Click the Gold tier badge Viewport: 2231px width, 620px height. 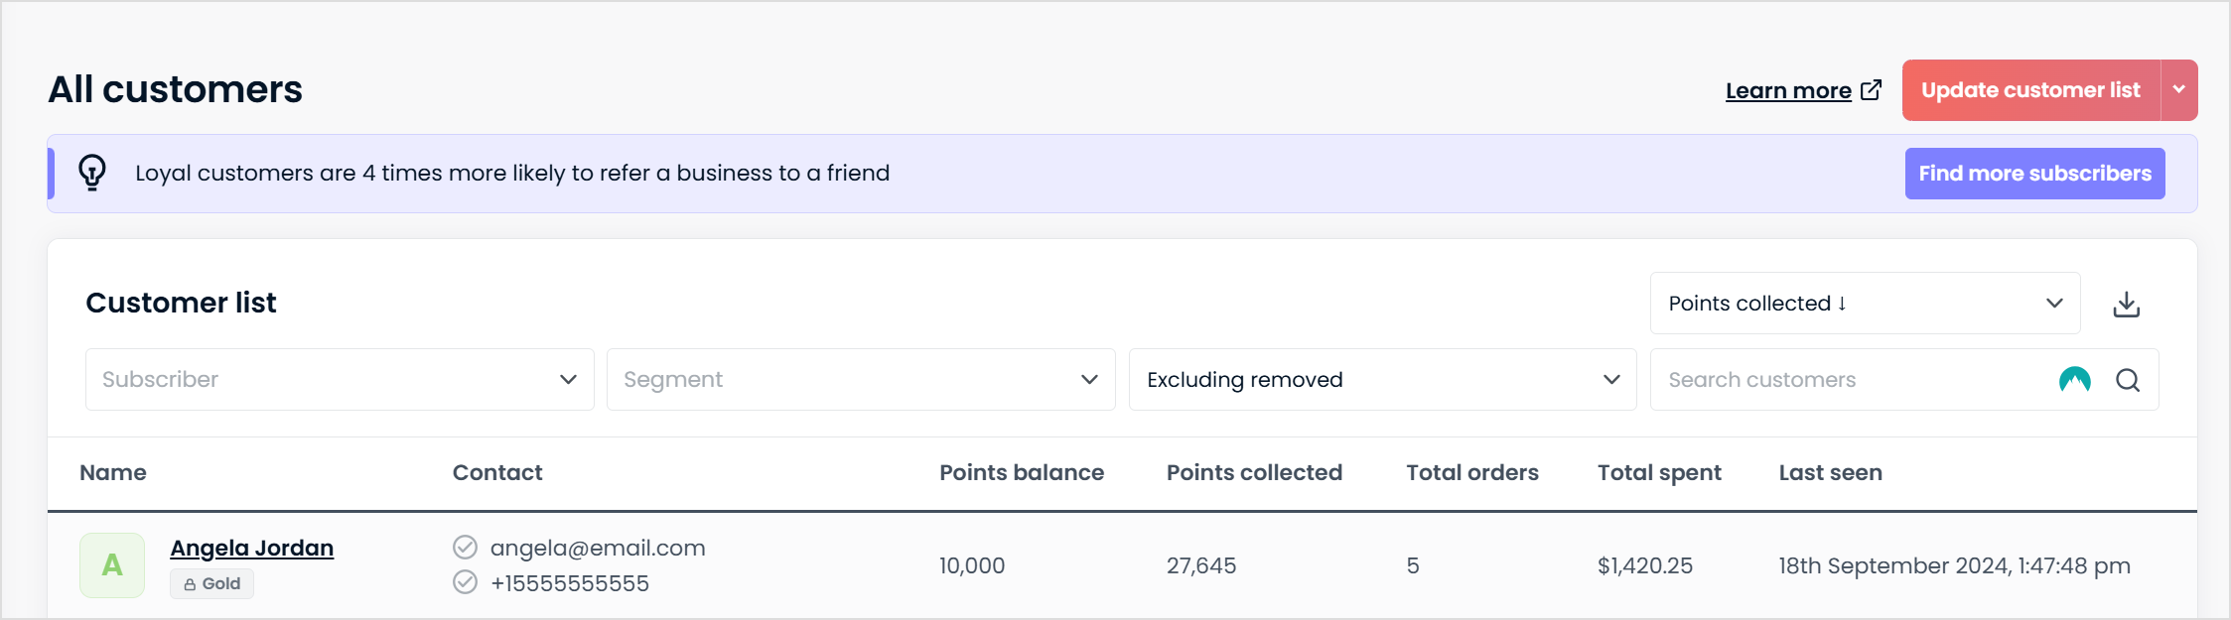click(x=212, y=584)
